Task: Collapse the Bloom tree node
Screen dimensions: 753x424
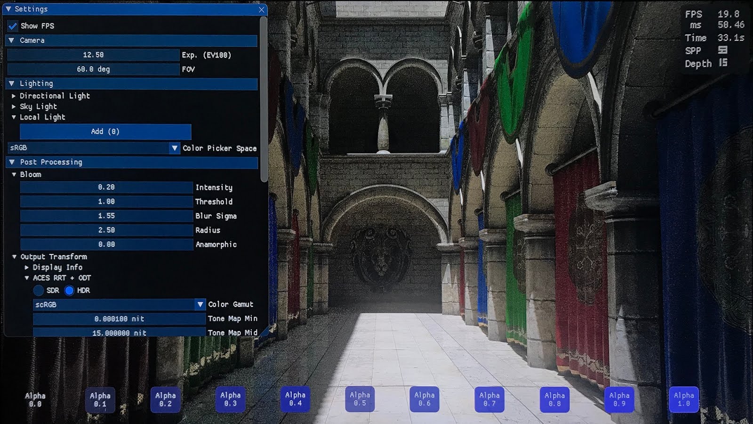Action: pyautogui.click(x=14, y=175)
